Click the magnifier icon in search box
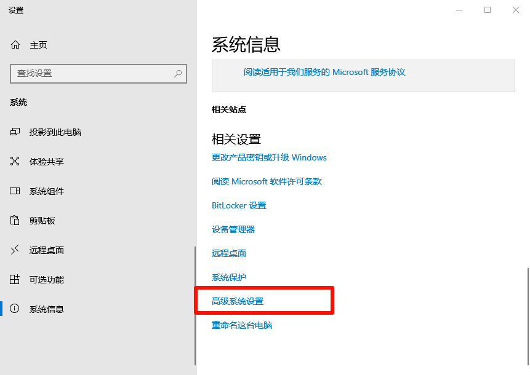 coord(178,73)
